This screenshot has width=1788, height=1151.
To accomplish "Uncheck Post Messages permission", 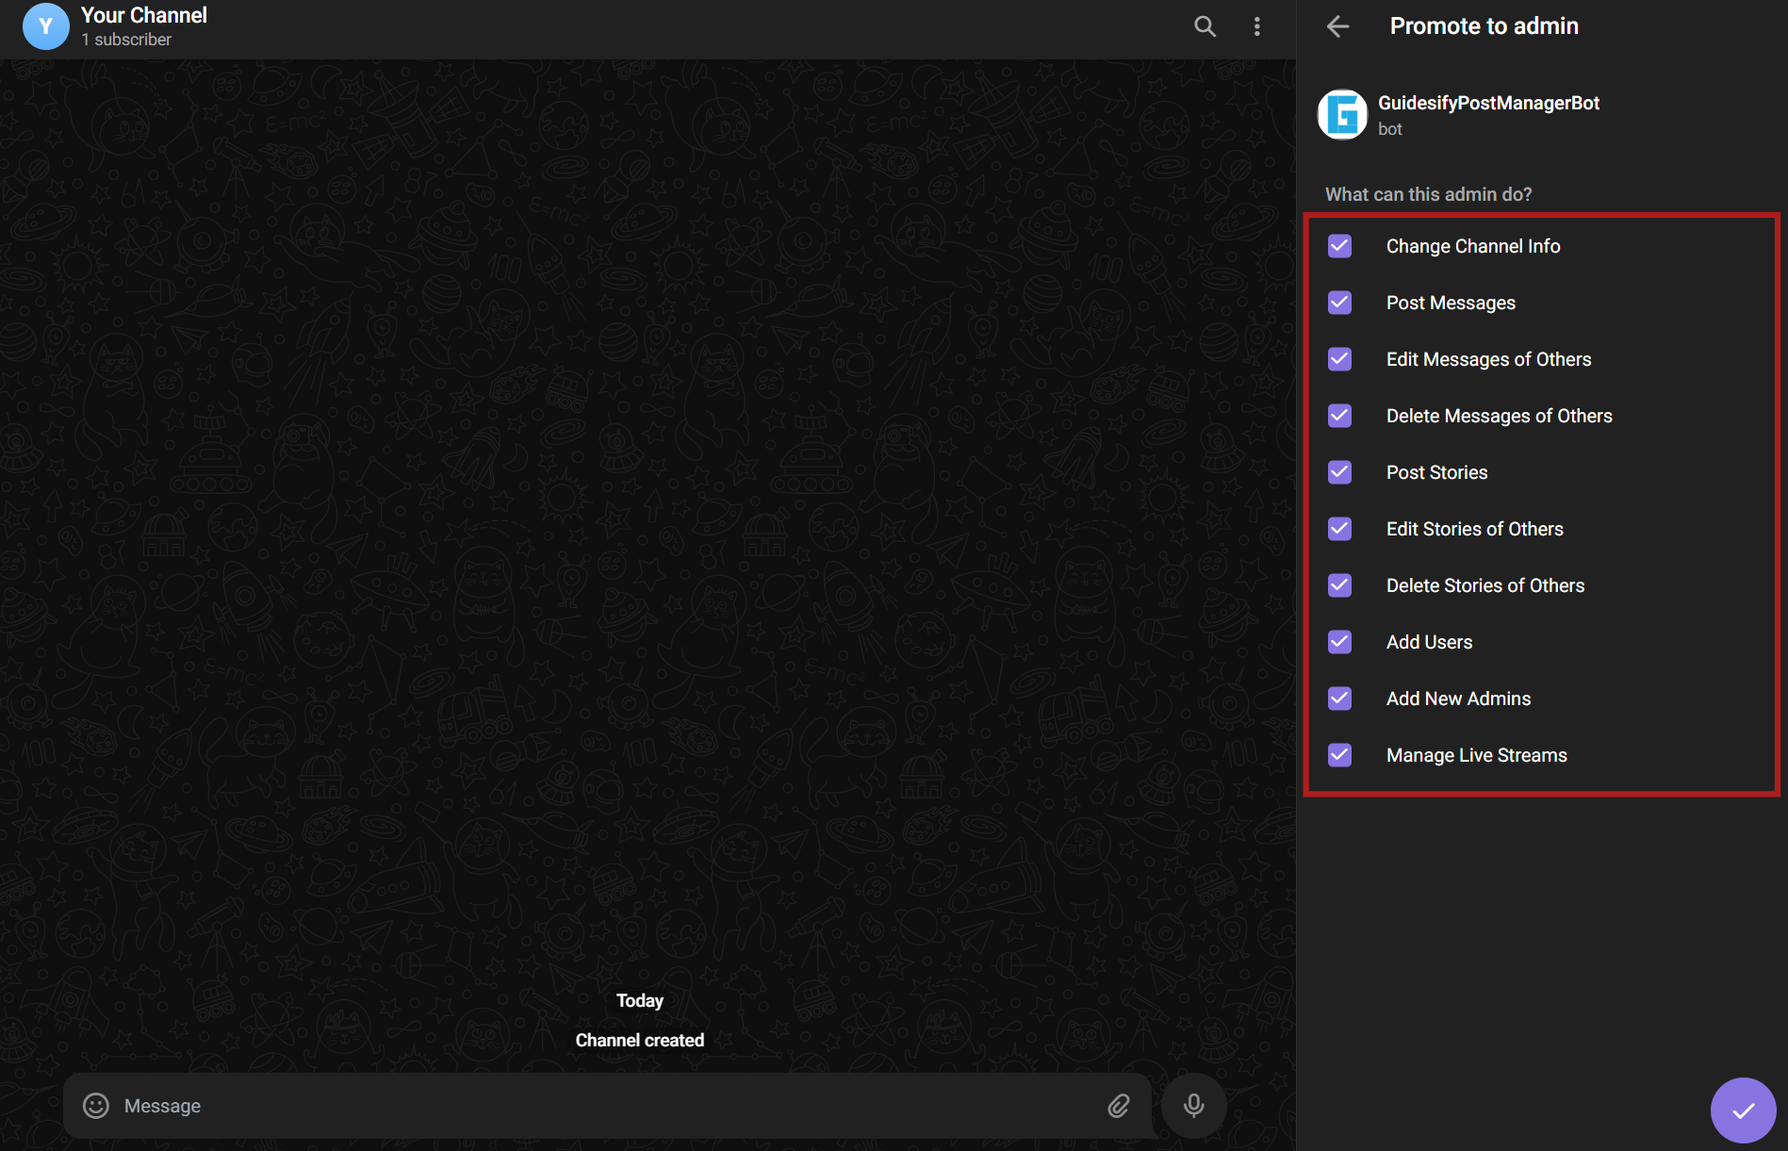I will (1339, 303).
